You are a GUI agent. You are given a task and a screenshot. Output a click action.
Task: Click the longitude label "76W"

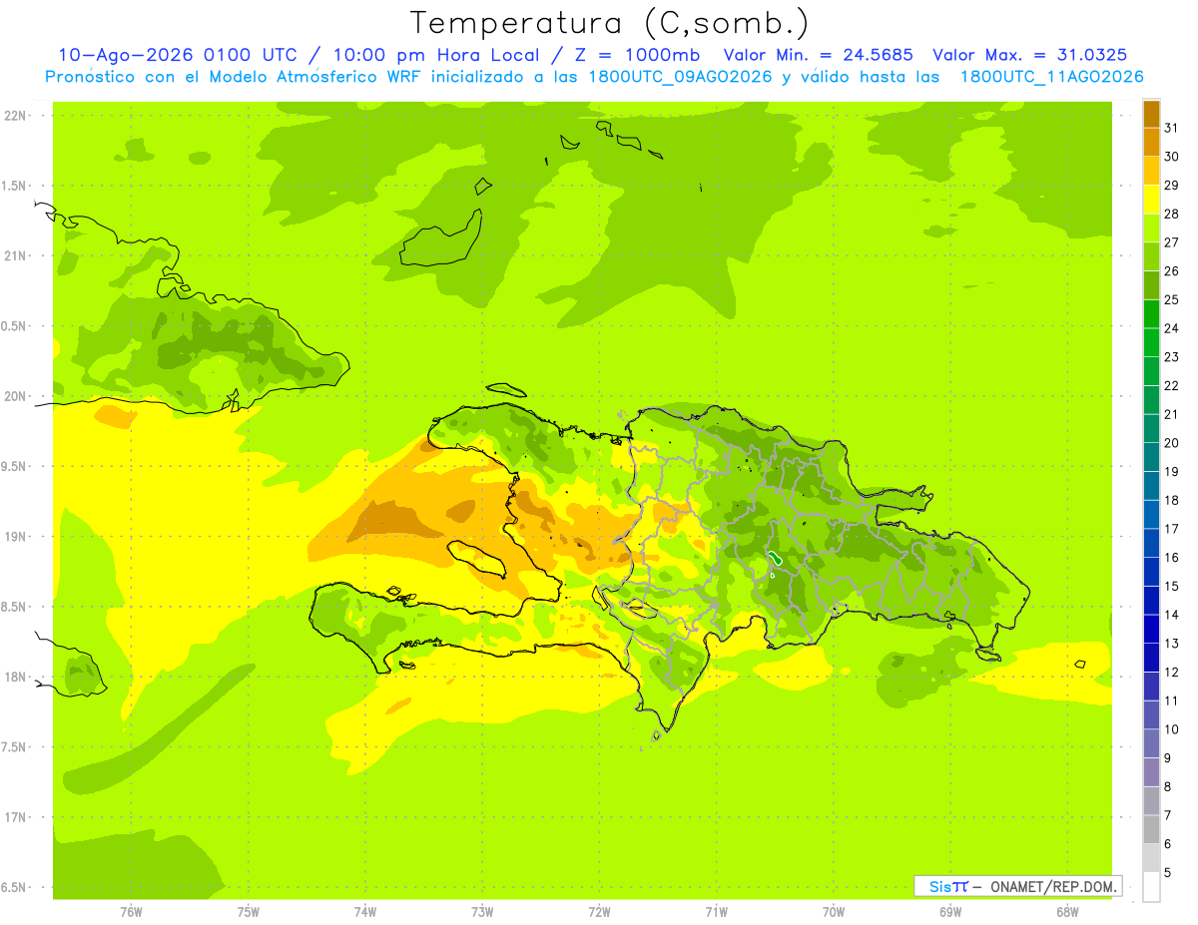point(131,912)
